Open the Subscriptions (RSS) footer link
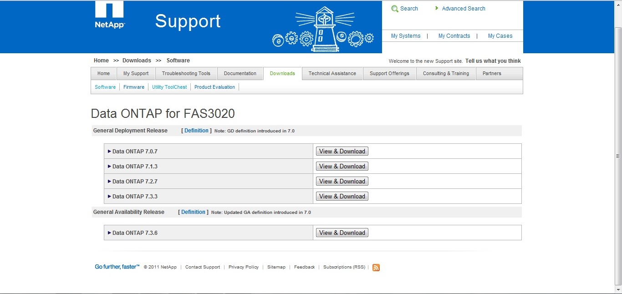 coord(344,267)
